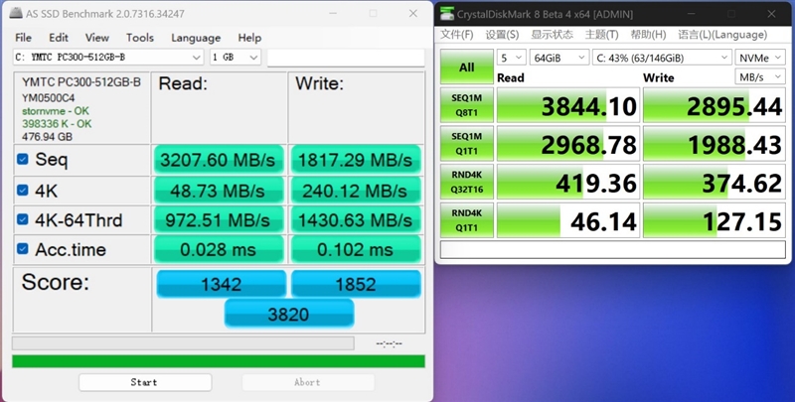Viewport: 795px width, 402px height.
Task: Click the RND4K Q32T16 write value 374.62
Action: point(714,183)
